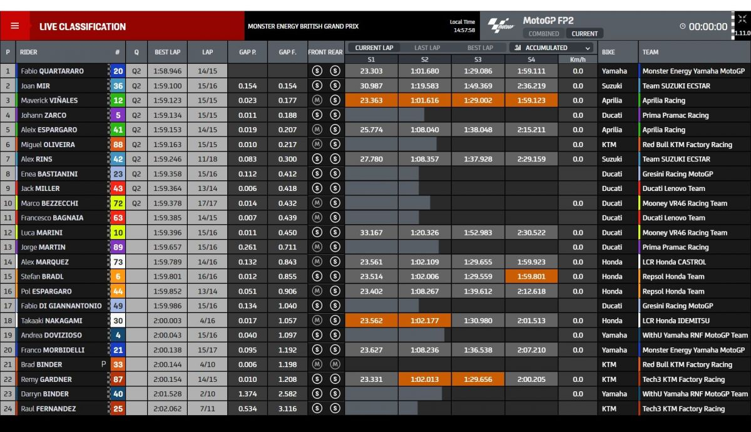
Task: Click the session clock icon beside 00:00:00
Action: pyautogui.click(x=682, y=27)
